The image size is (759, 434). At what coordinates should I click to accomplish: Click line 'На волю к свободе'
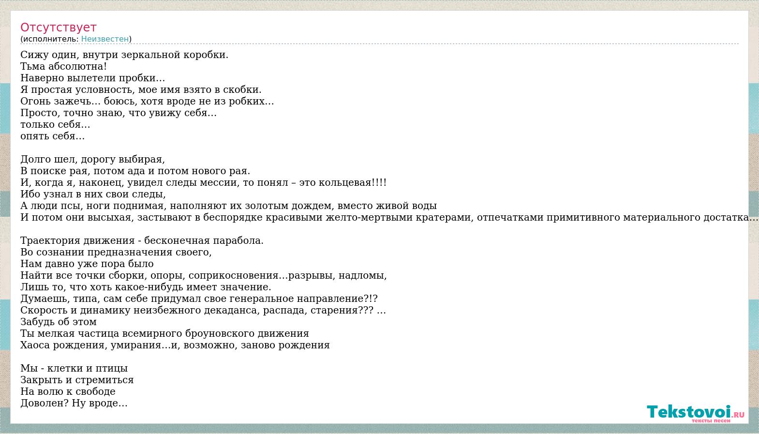pos(68,391)
